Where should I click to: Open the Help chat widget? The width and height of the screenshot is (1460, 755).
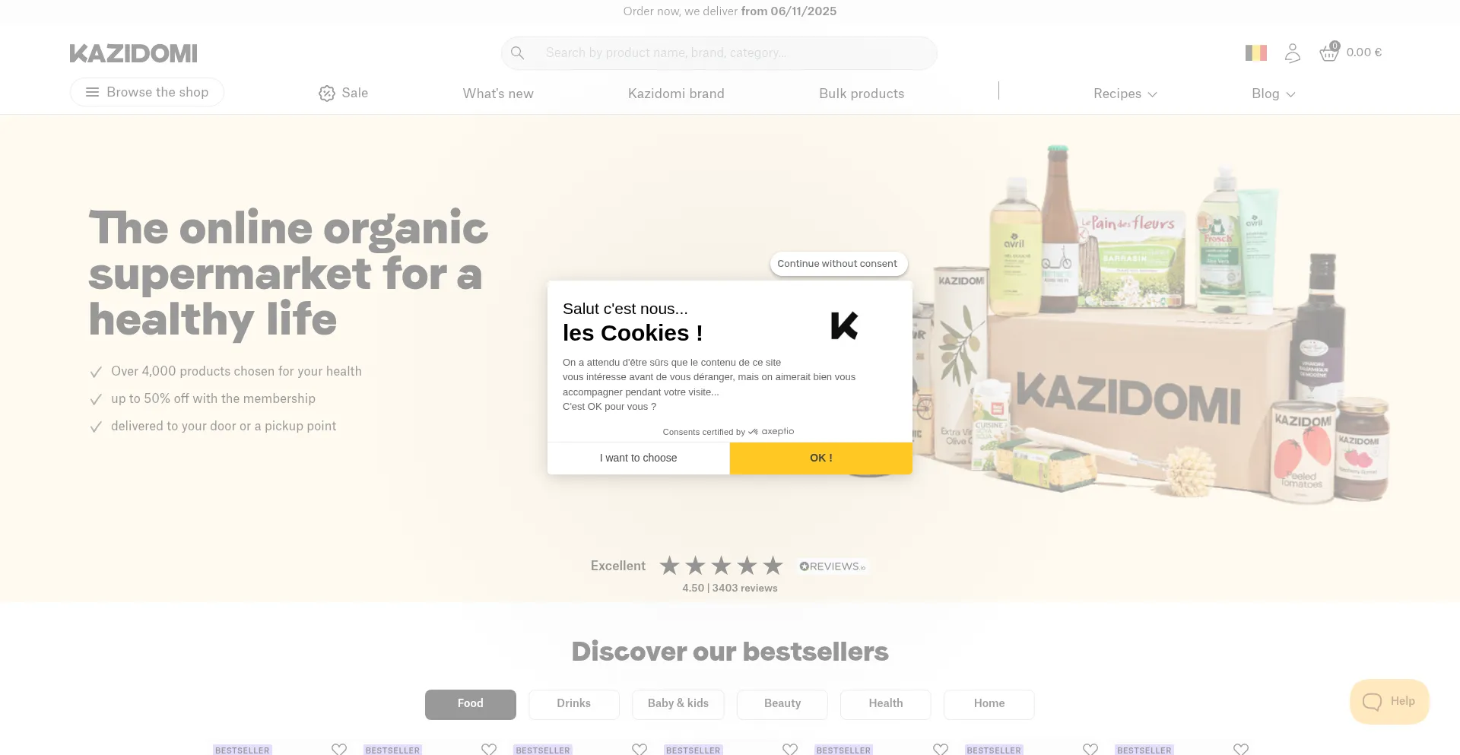[x=1389, y=701]
